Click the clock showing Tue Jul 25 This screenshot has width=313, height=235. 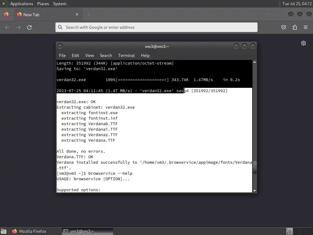(297, 4)
